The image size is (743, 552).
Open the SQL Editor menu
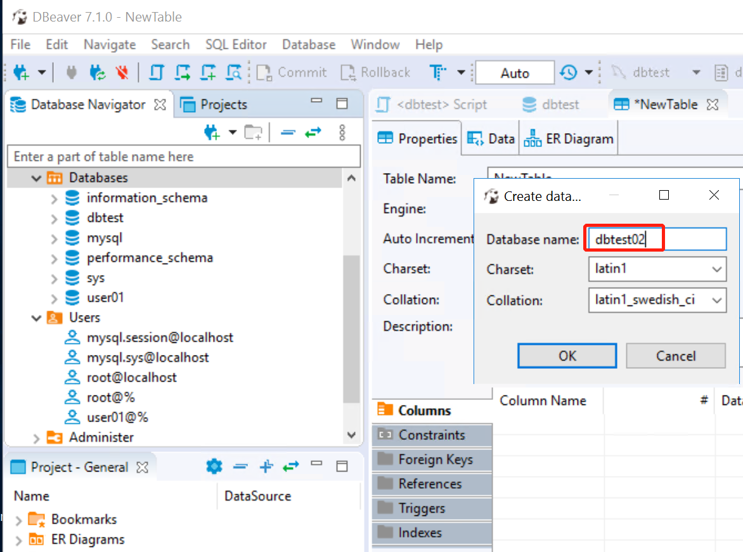tap(236, 44)
